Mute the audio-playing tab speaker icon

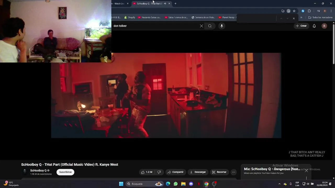coord(165,4)
